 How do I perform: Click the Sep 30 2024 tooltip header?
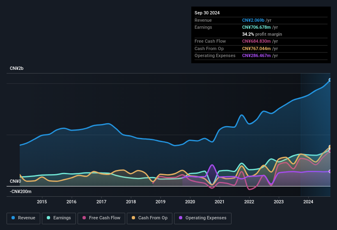click(x=207, y=13)
